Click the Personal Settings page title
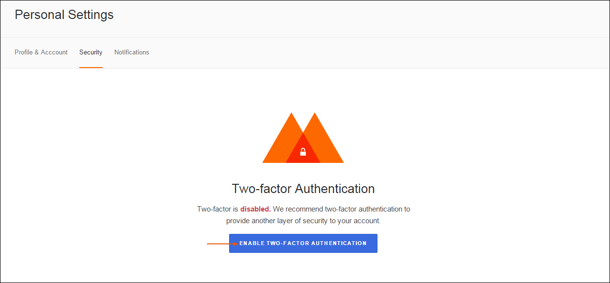 pyautogui.click(x=64, y=15)
